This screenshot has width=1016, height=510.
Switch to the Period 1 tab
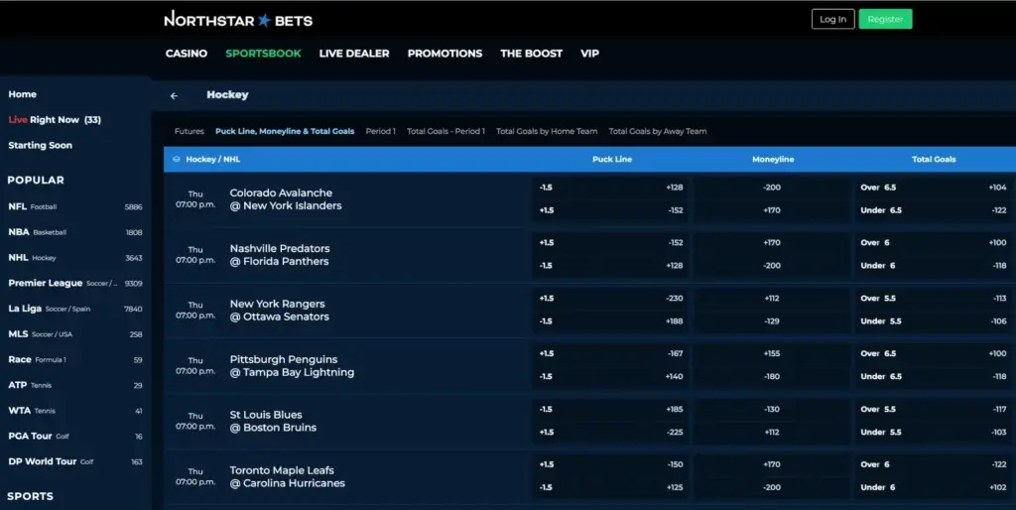(x=380, y=131)
